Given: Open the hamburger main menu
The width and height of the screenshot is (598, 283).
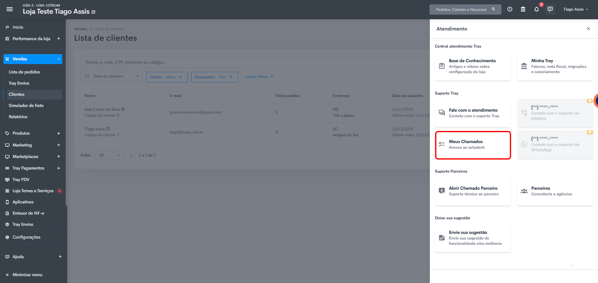Looking at the screenshot, I should (10, 9).
